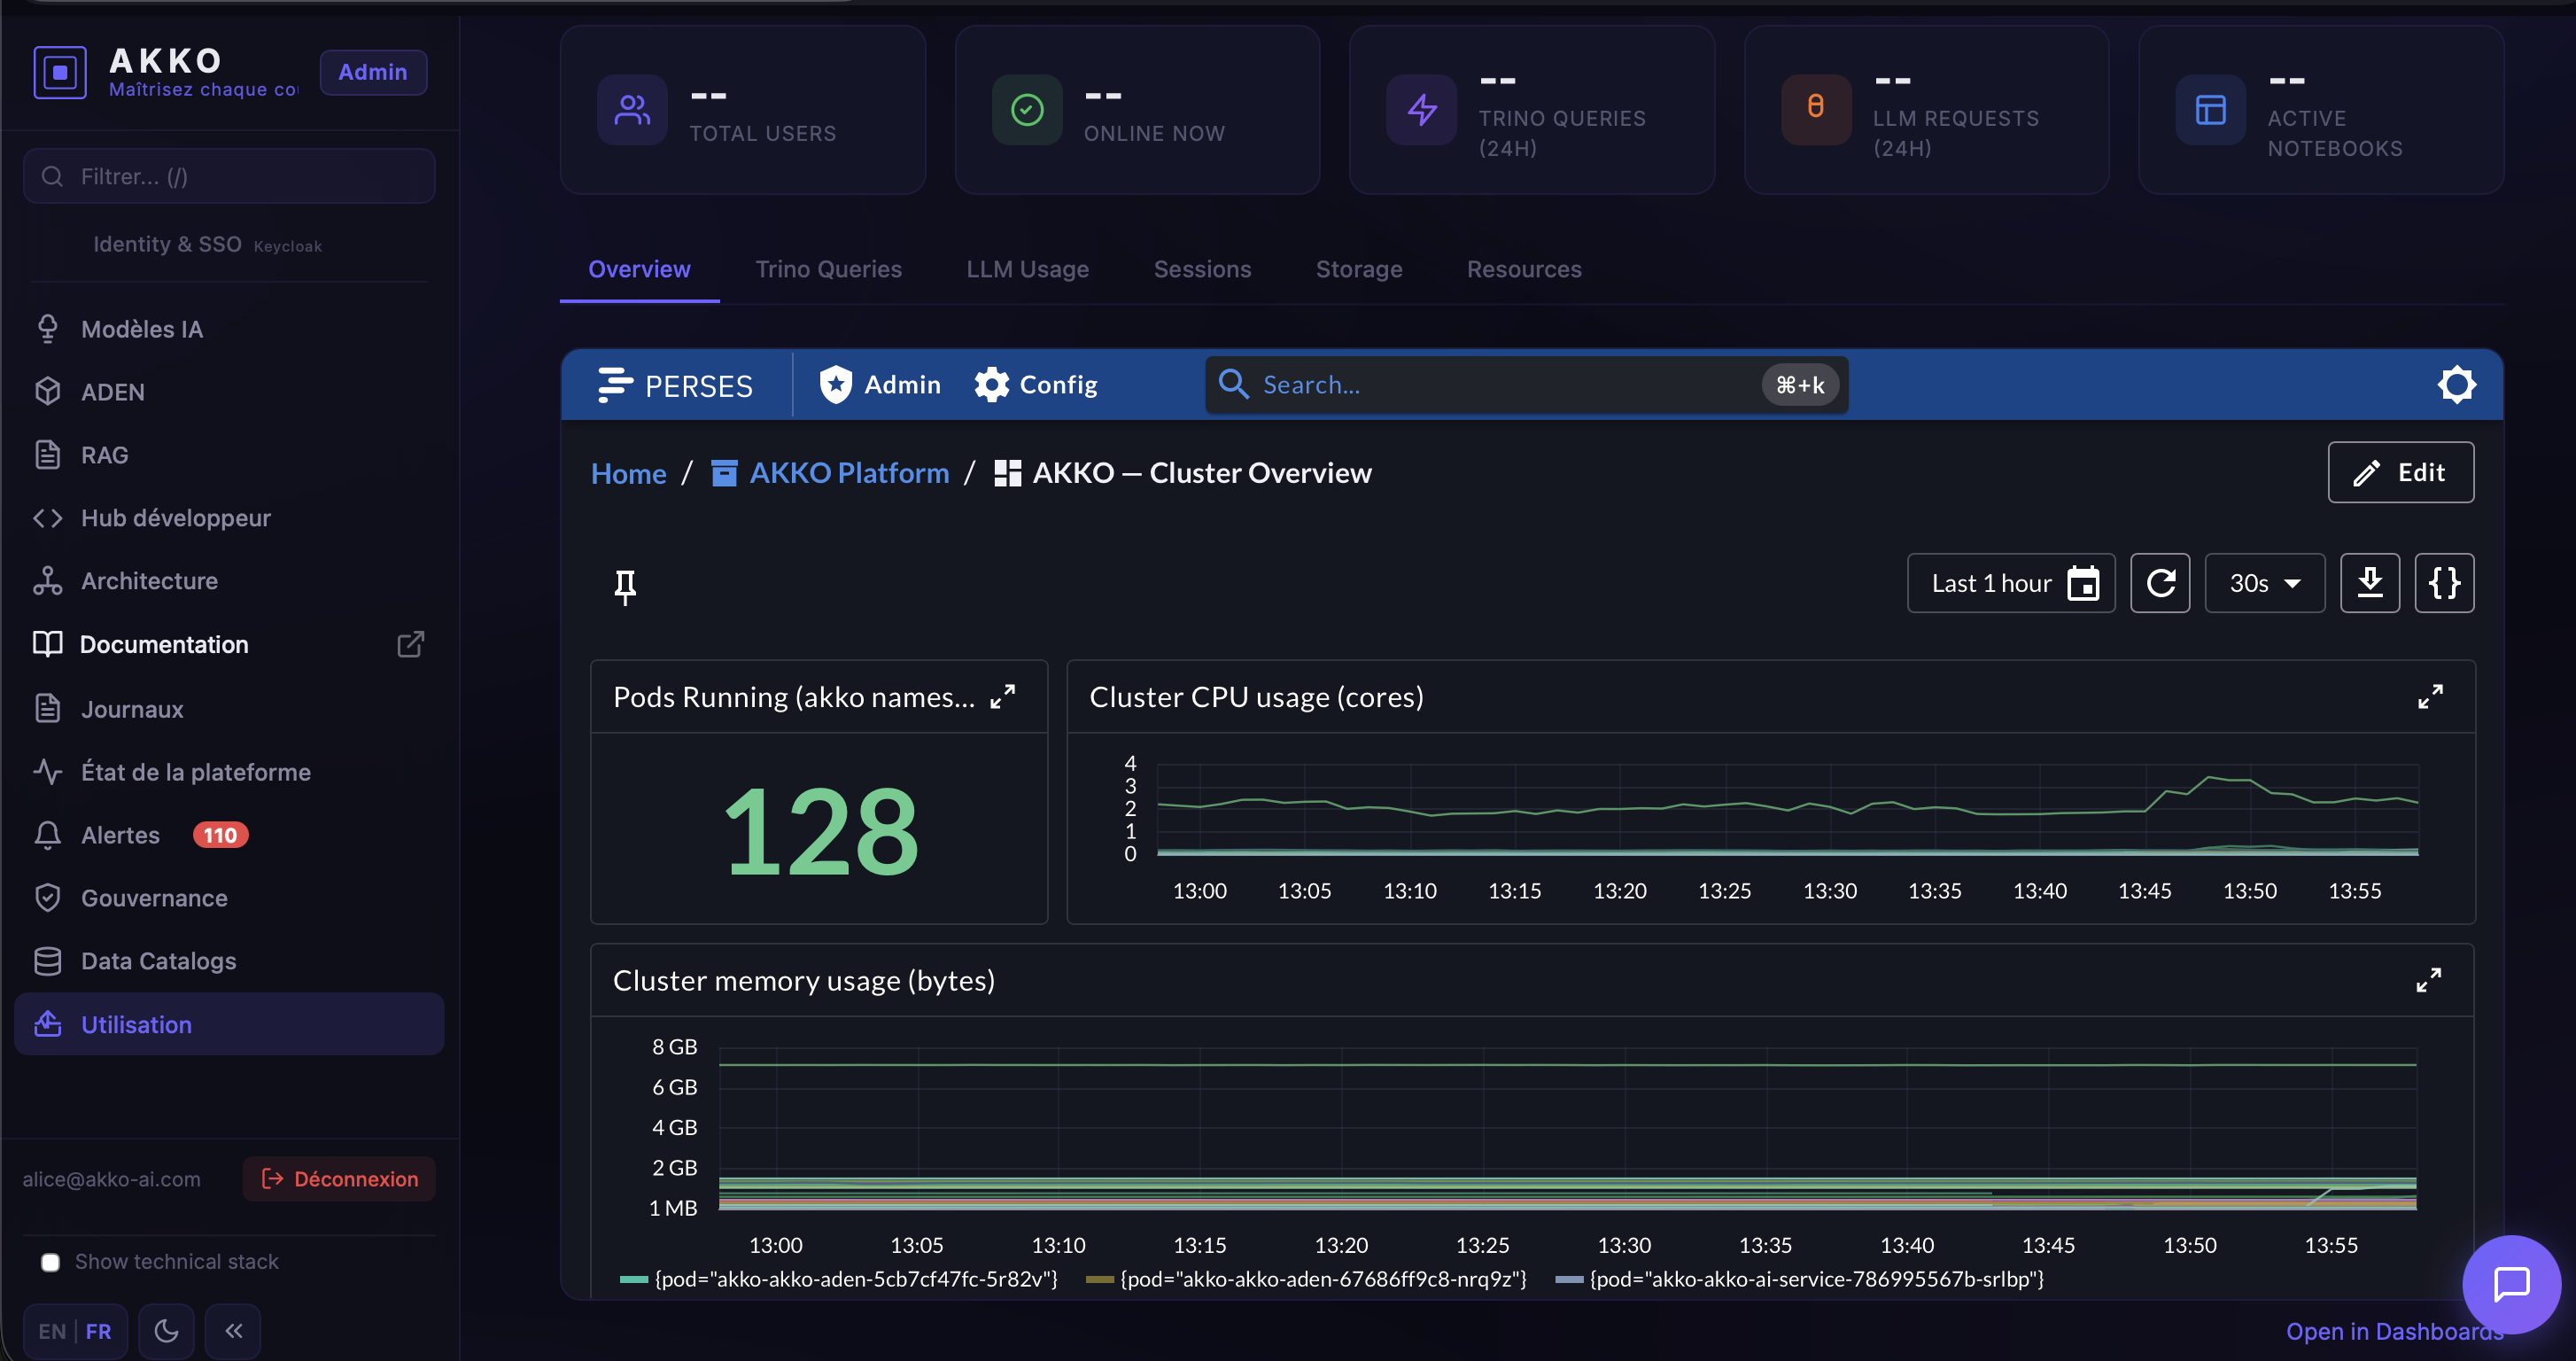Click the pin icon above the panels
Image resolution: width=2576 pixels, height=1361 pixels.
click(x=625, y=586)
